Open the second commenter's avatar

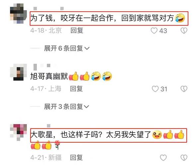pos(18,72)
